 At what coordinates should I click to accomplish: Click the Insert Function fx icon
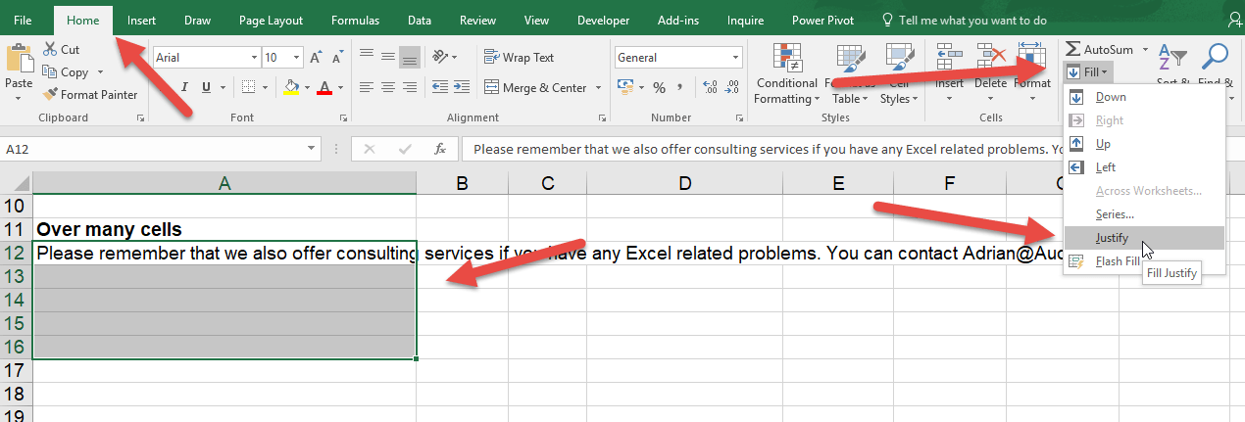(441, 150)
